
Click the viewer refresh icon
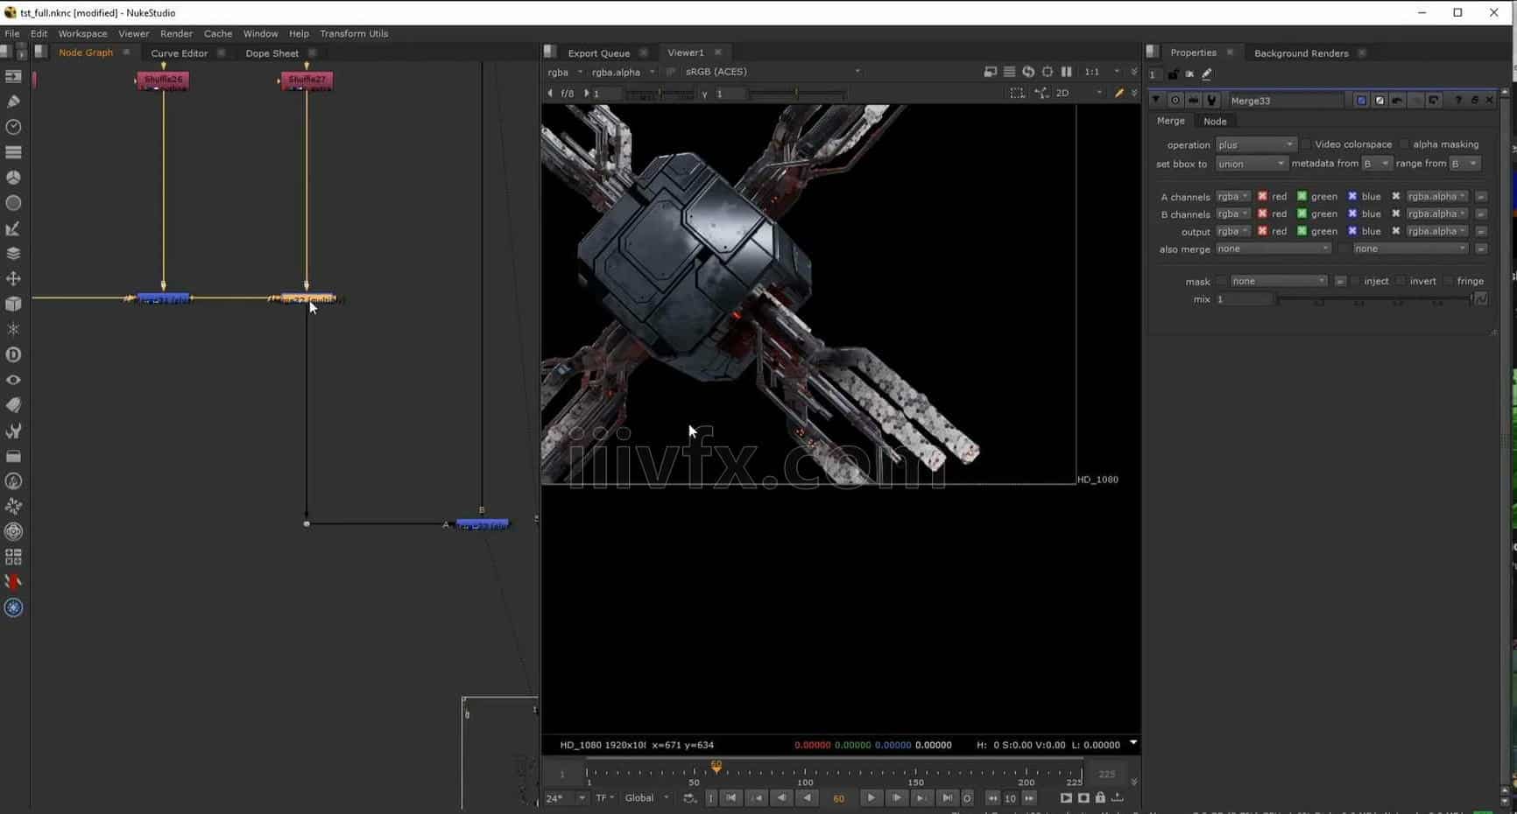point(1028,72)
